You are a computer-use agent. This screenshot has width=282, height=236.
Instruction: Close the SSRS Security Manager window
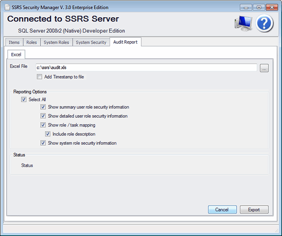(272, 7)
